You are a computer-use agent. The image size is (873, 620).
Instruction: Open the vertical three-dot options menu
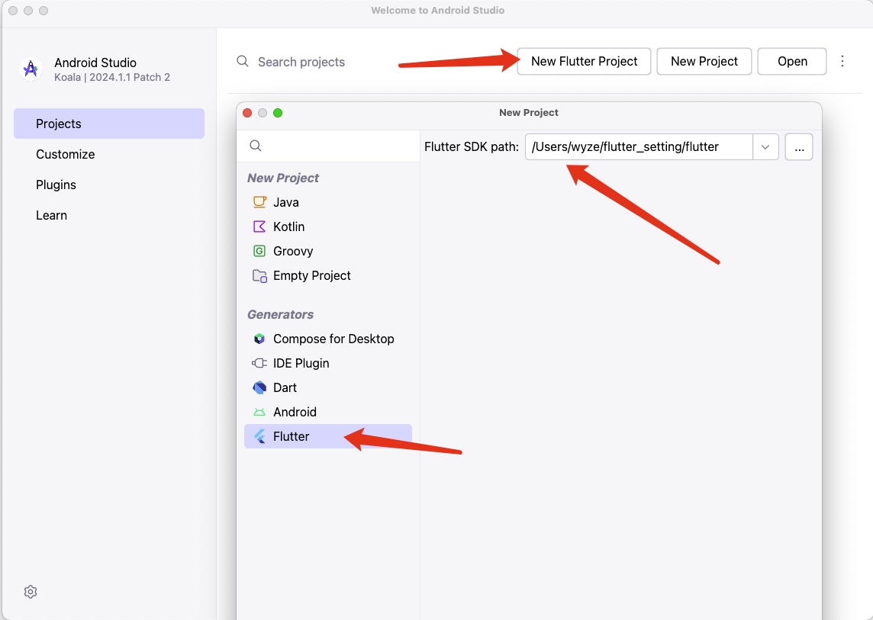tap(842, 61)
